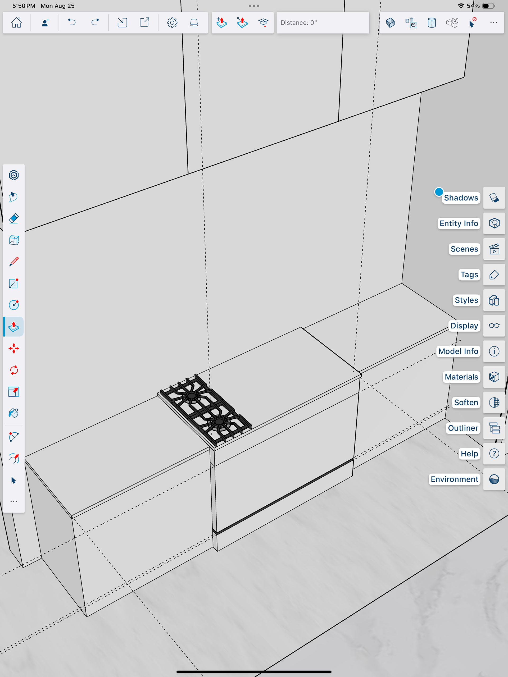
Task: Activate the Move tool
Action: click(x=13, y=348)
